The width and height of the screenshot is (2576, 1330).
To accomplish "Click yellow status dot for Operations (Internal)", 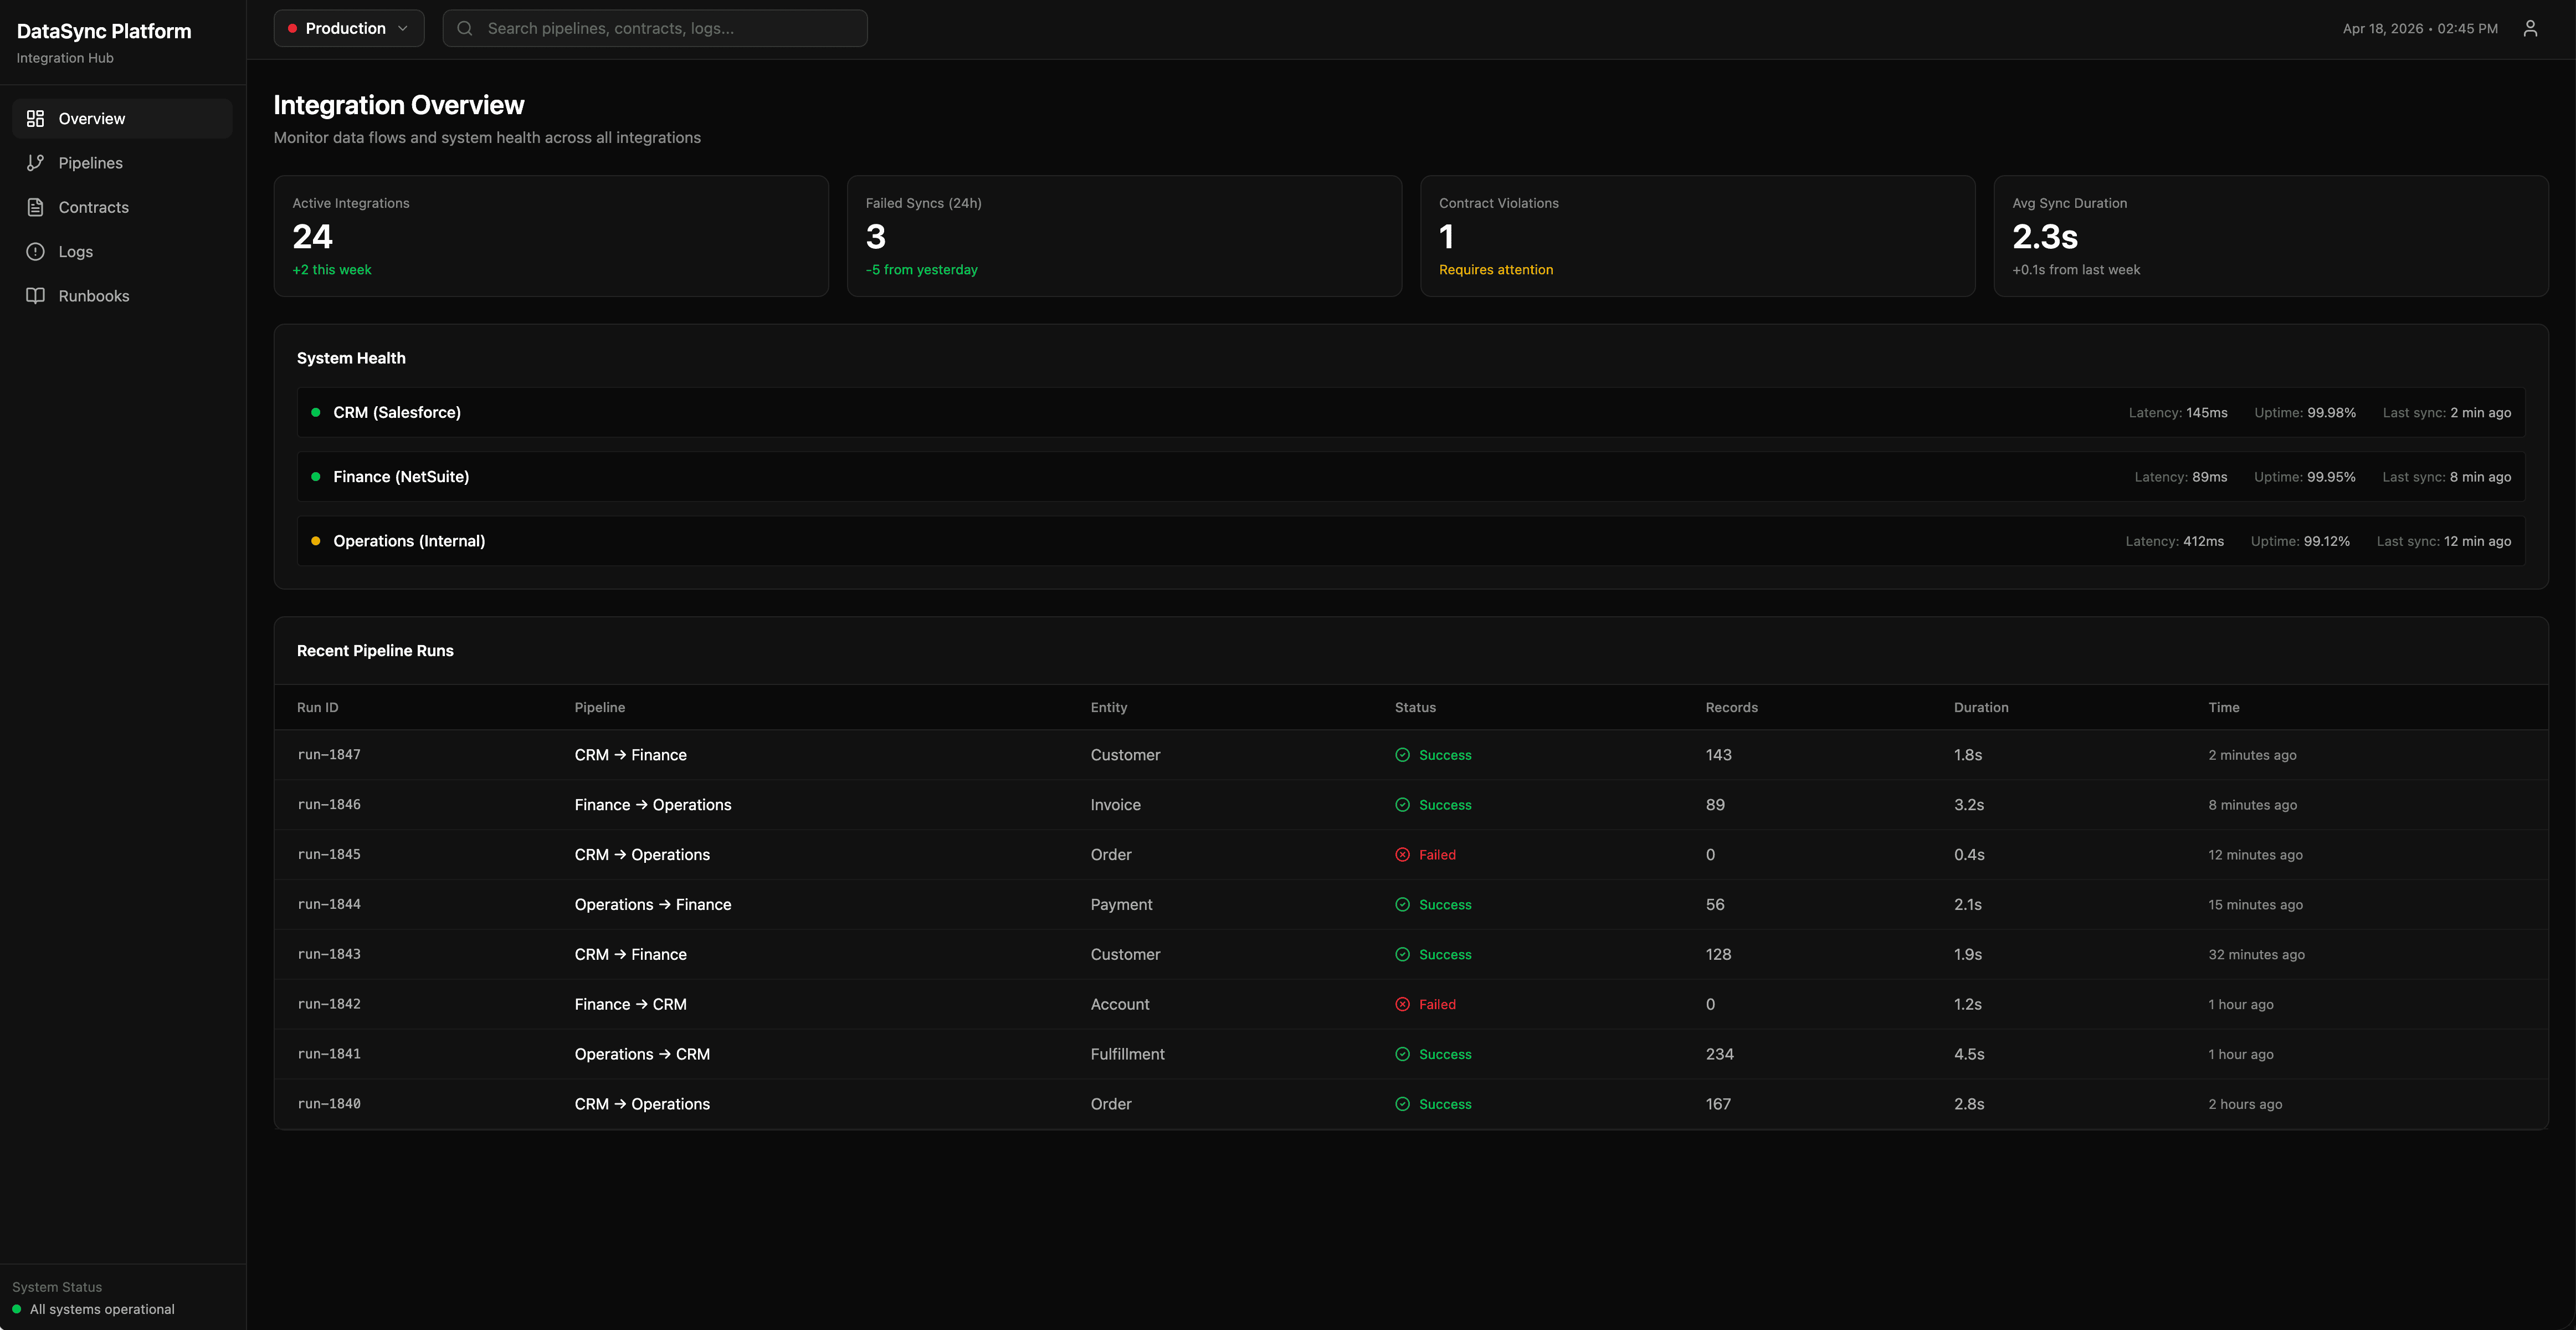I will (x=316, y=541).
